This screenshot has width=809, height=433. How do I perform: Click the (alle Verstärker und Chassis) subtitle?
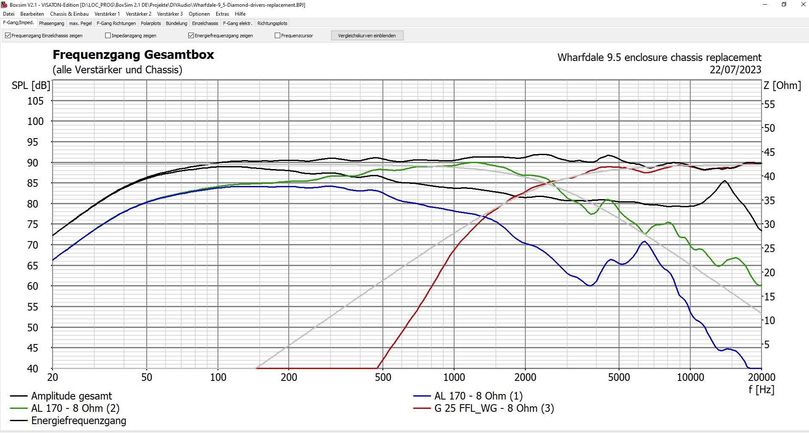tap(117, 70)
